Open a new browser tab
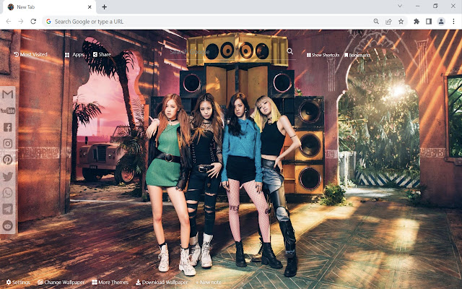 coord(104,7)
